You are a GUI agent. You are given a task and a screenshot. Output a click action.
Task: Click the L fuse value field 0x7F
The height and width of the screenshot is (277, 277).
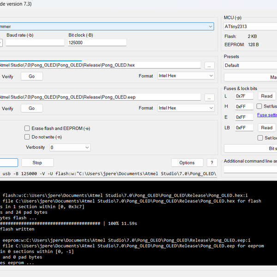click(244, 96)
